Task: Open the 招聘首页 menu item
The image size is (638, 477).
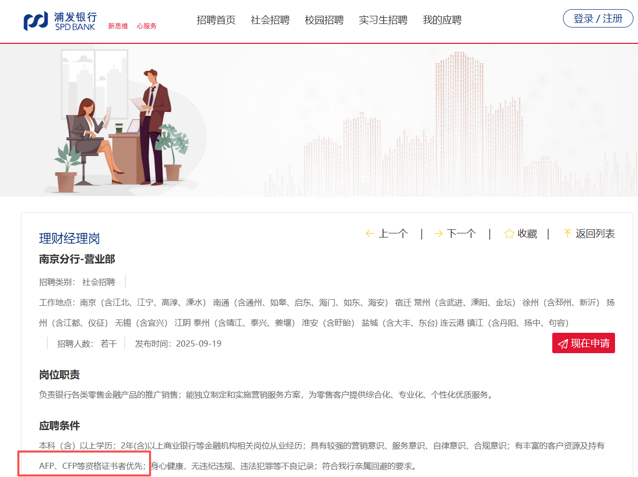Action: coord(216,20)
